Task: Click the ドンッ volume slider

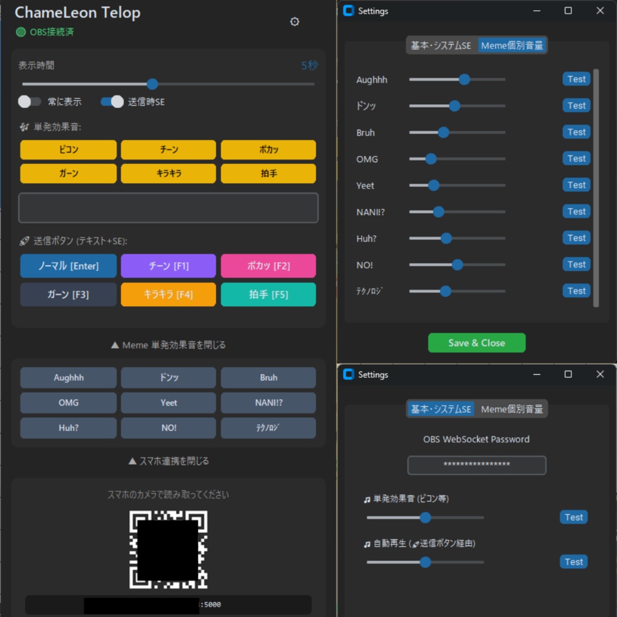Action: 457,106
